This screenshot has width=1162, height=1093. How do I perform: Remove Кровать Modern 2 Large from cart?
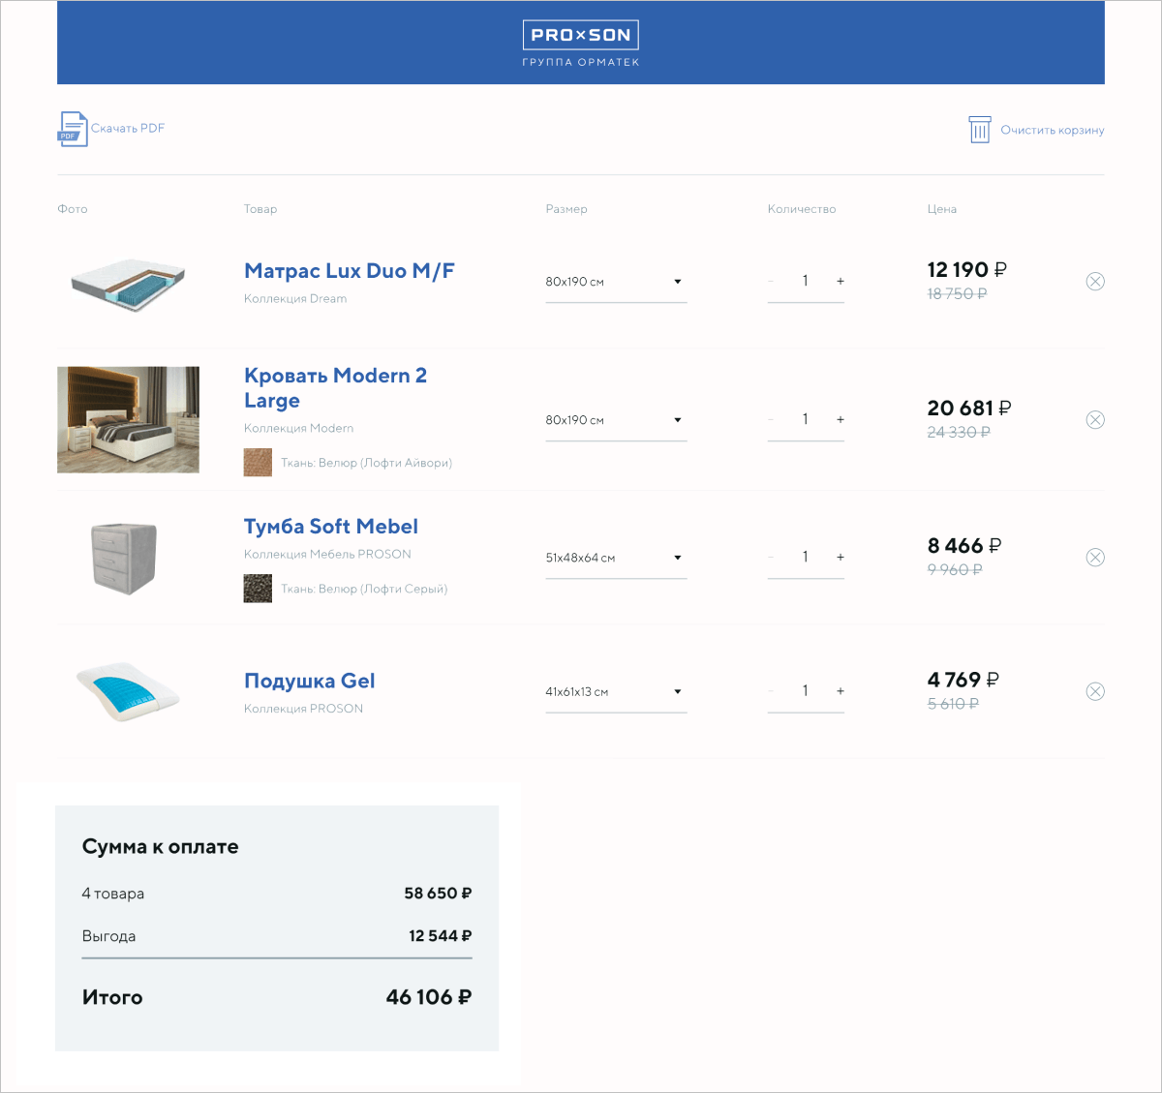point(1095,420)
